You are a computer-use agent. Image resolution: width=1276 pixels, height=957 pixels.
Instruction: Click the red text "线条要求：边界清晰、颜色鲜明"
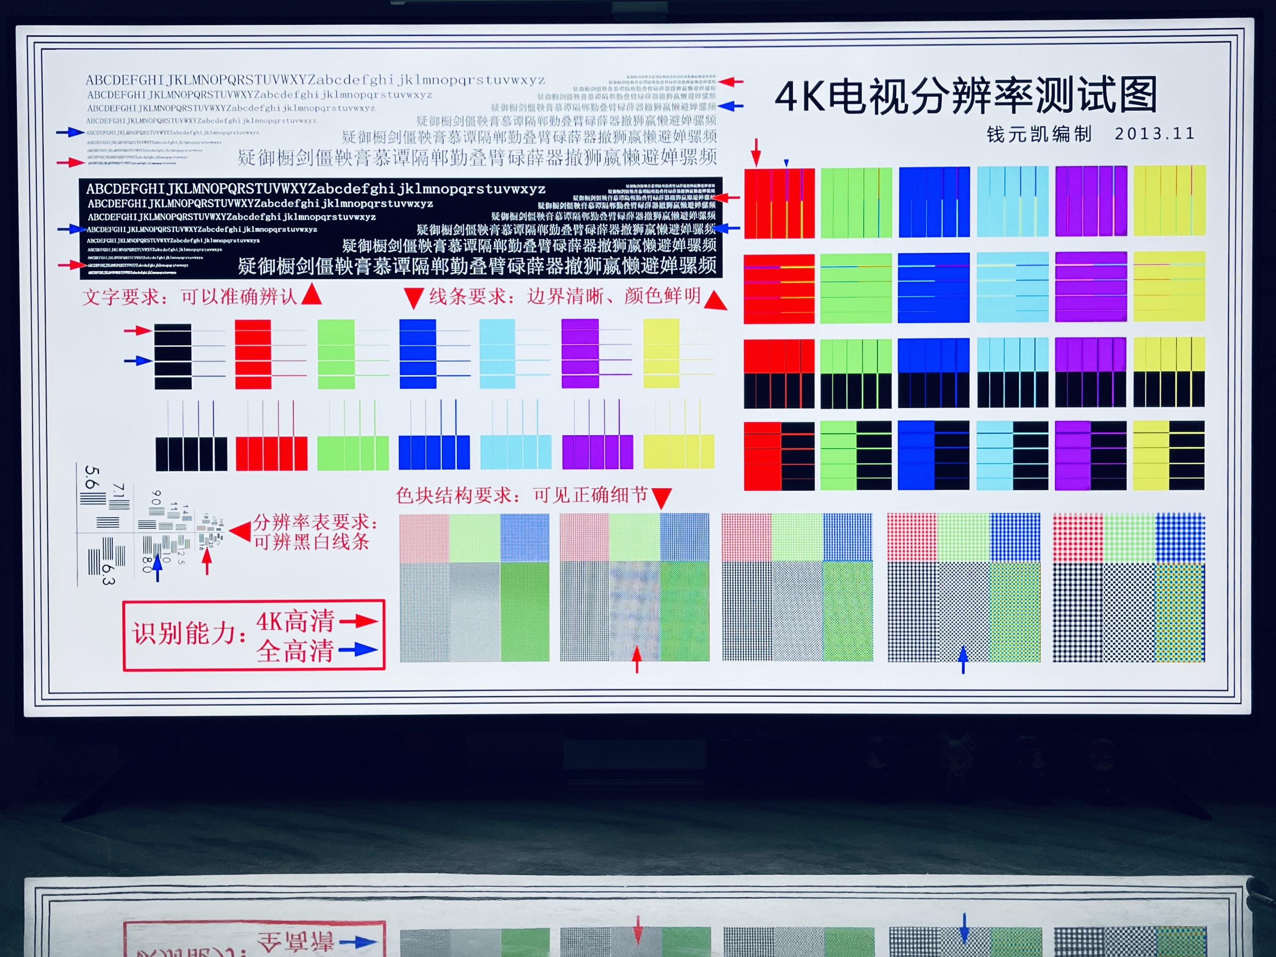[565, 296]
